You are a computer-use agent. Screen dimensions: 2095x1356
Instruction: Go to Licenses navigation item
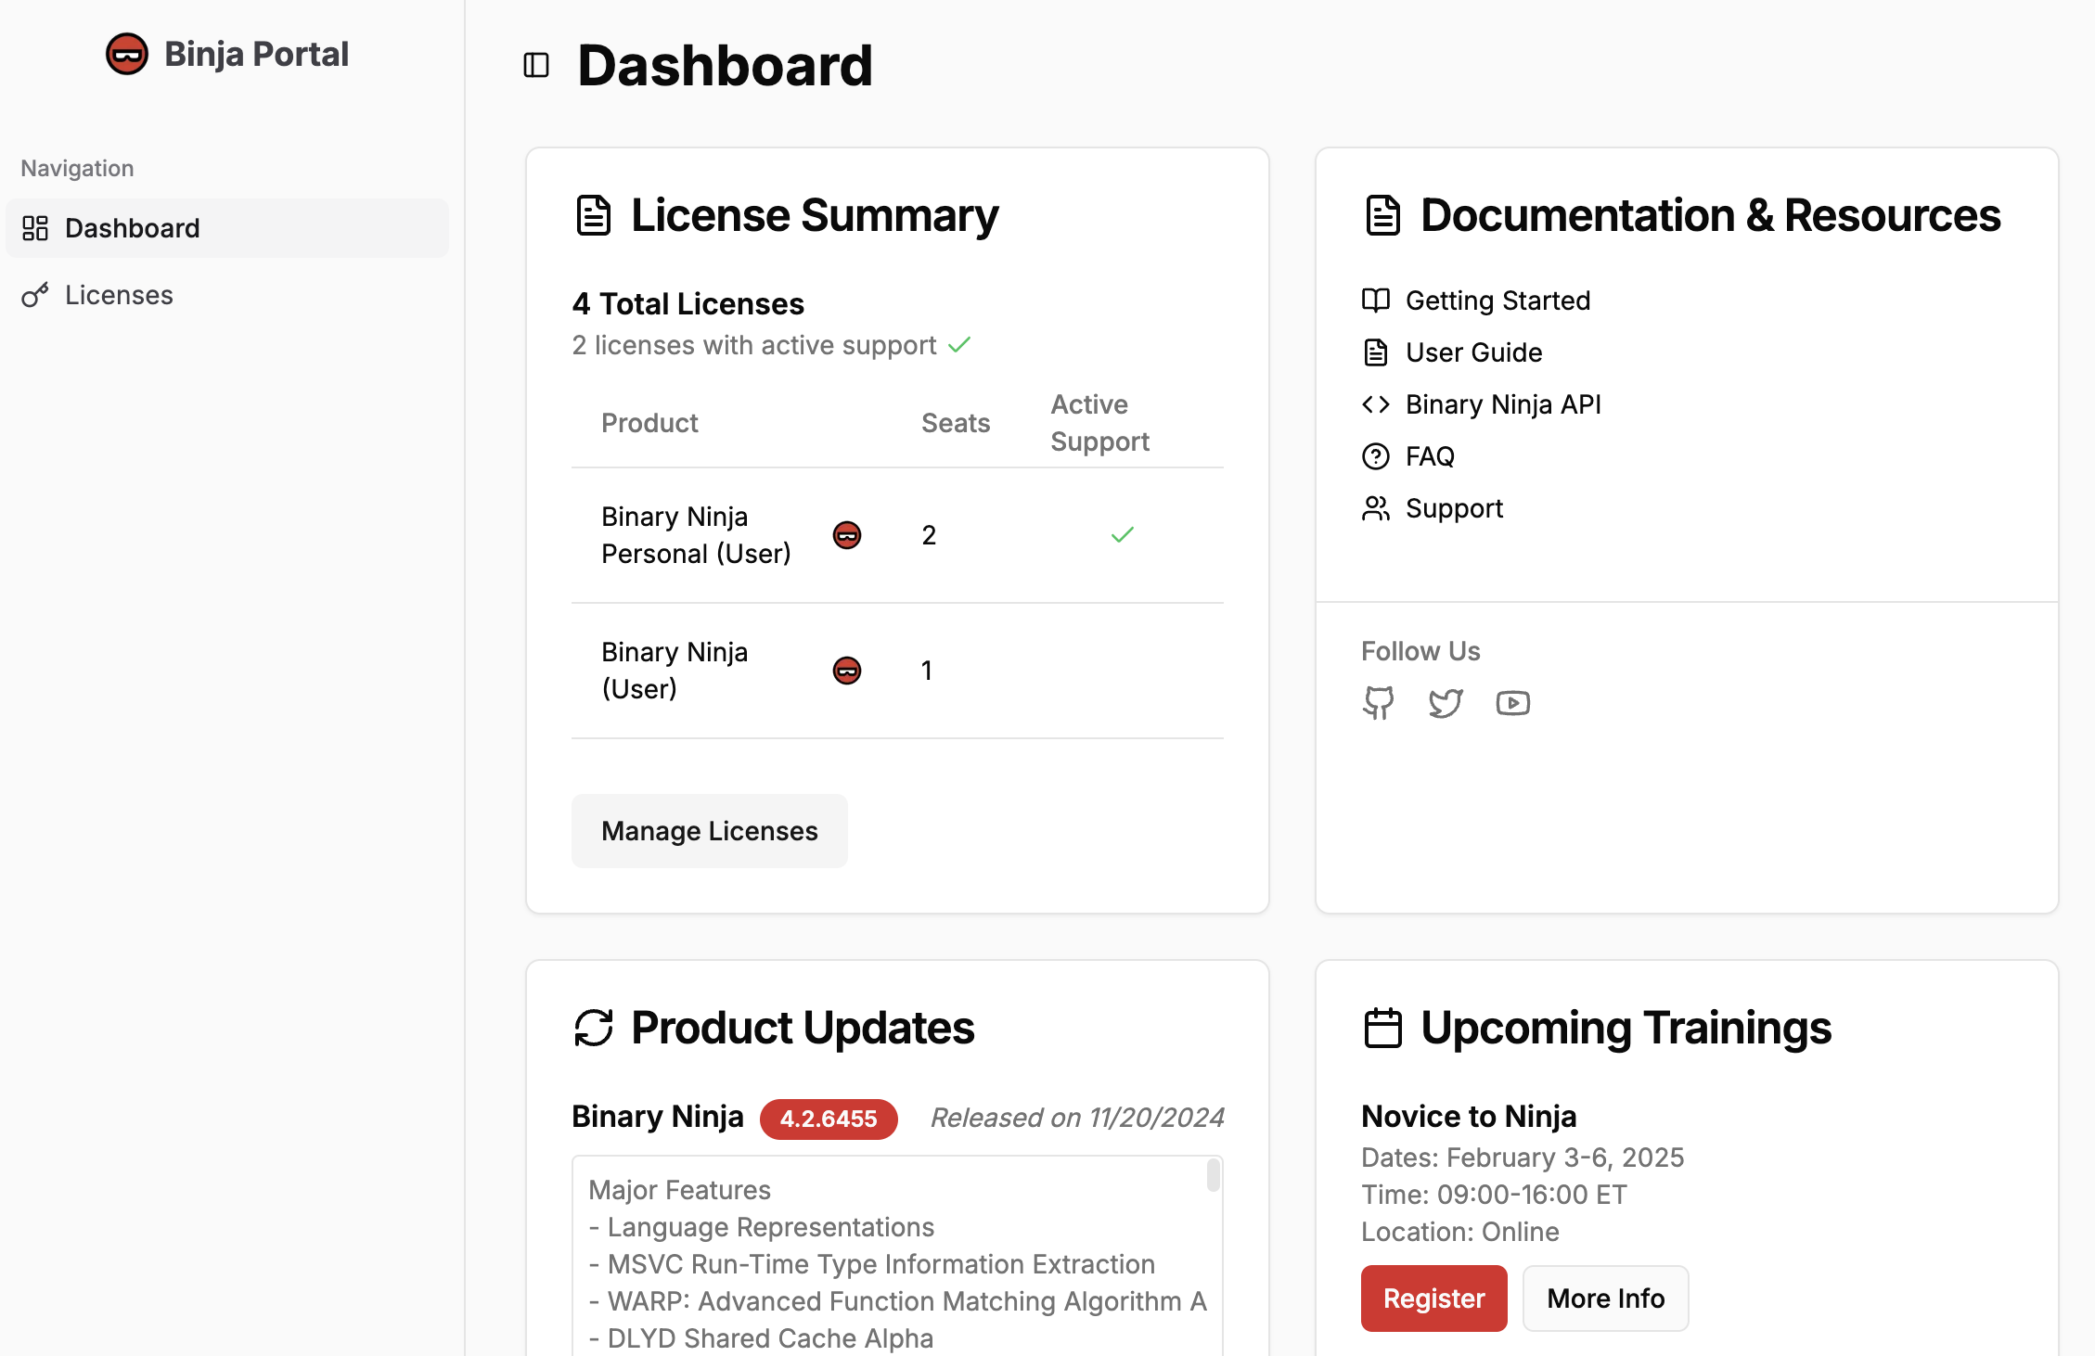[x=119, y=295]
